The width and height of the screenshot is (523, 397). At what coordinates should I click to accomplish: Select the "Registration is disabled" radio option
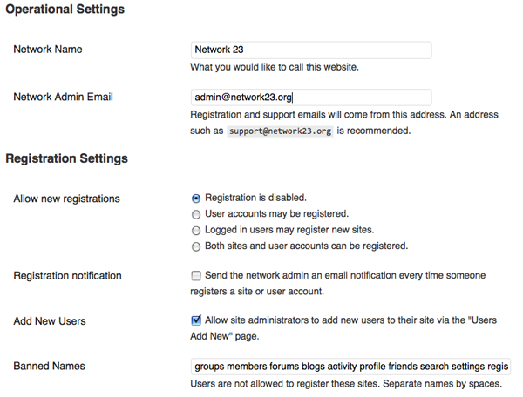(196, 198)
